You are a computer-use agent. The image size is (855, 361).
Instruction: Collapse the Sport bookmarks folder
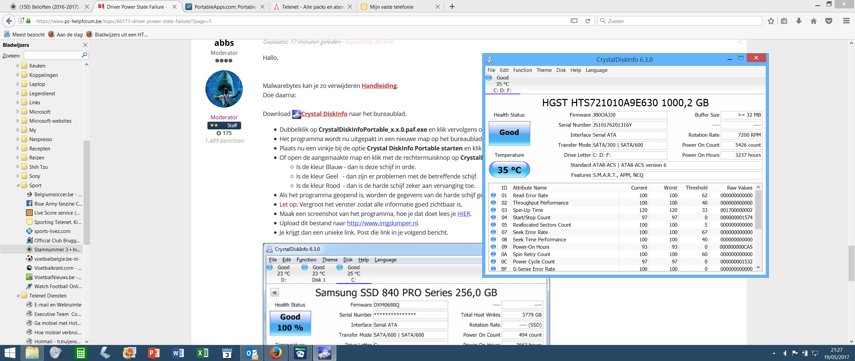click(x=18, y=186)
